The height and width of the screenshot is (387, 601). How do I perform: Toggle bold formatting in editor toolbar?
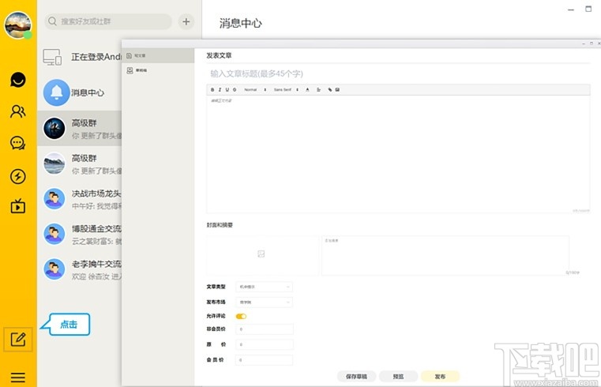(212, 90)
